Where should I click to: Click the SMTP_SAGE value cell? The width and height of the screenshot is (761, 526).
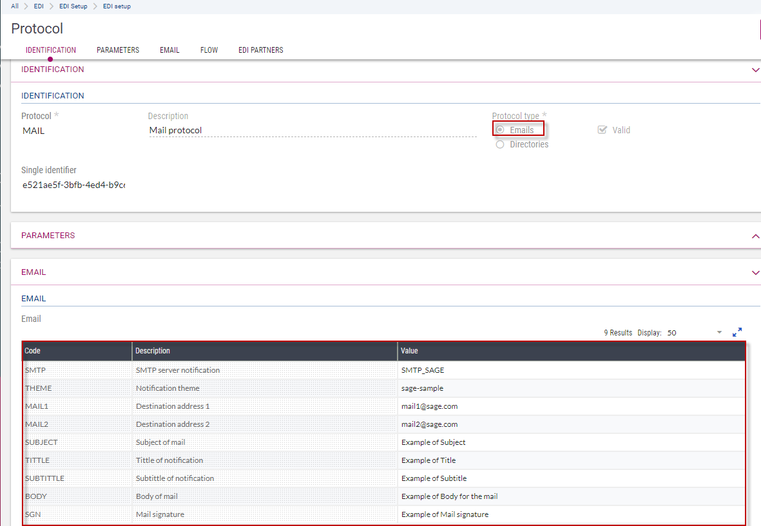(423, 370)
